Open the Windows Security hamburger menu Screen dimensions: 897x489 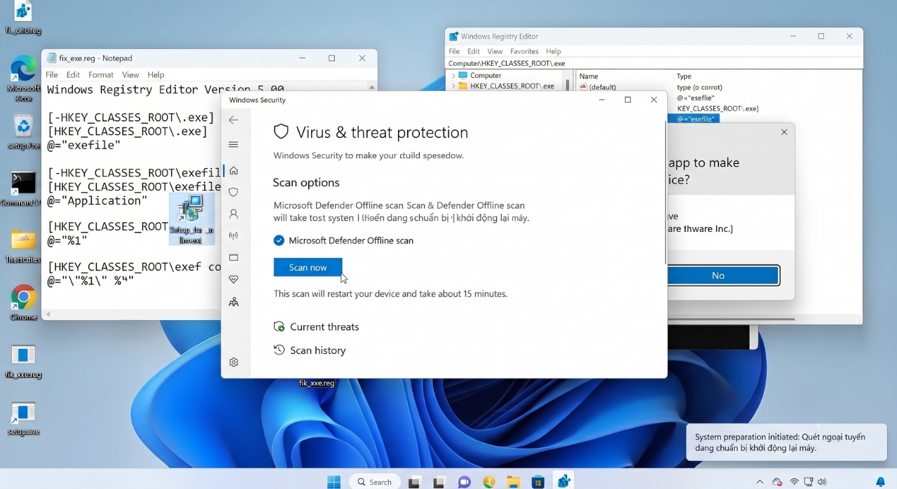coord(233,144)
